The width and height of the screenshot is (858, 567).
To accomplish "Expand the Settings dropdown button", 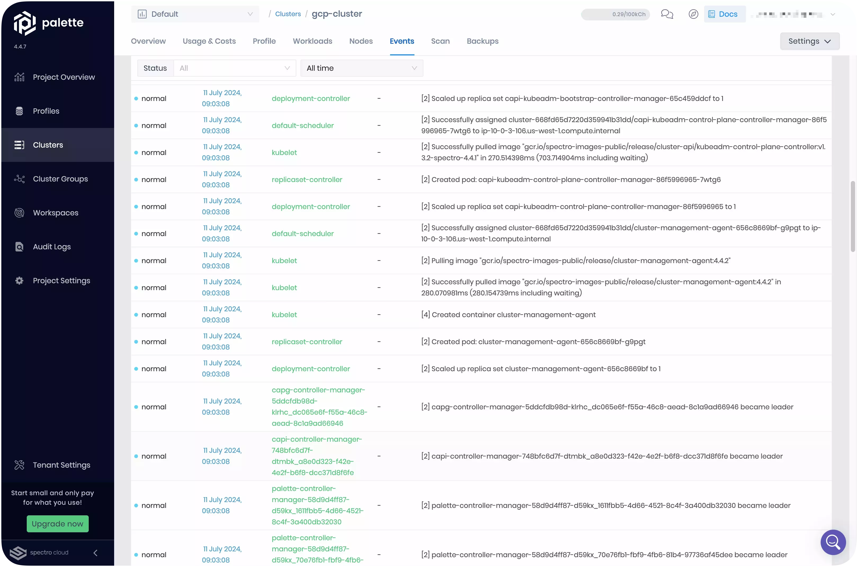I will point(810,41).
